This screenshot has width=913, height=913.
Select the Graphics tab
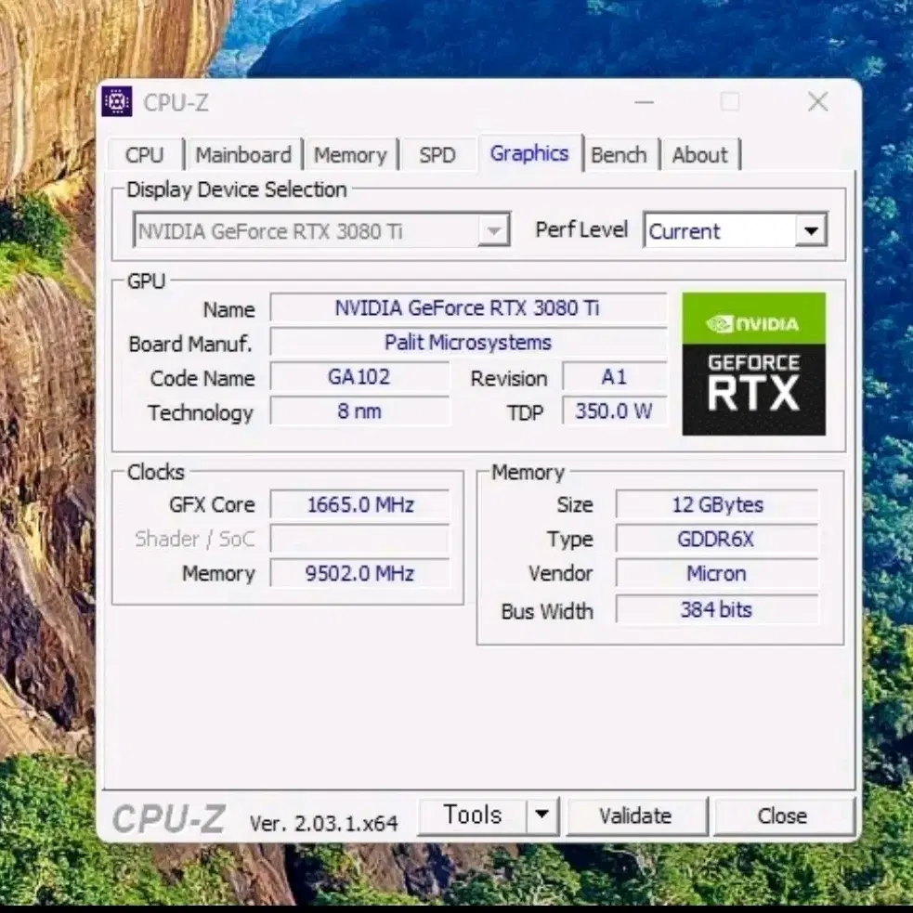529,153
